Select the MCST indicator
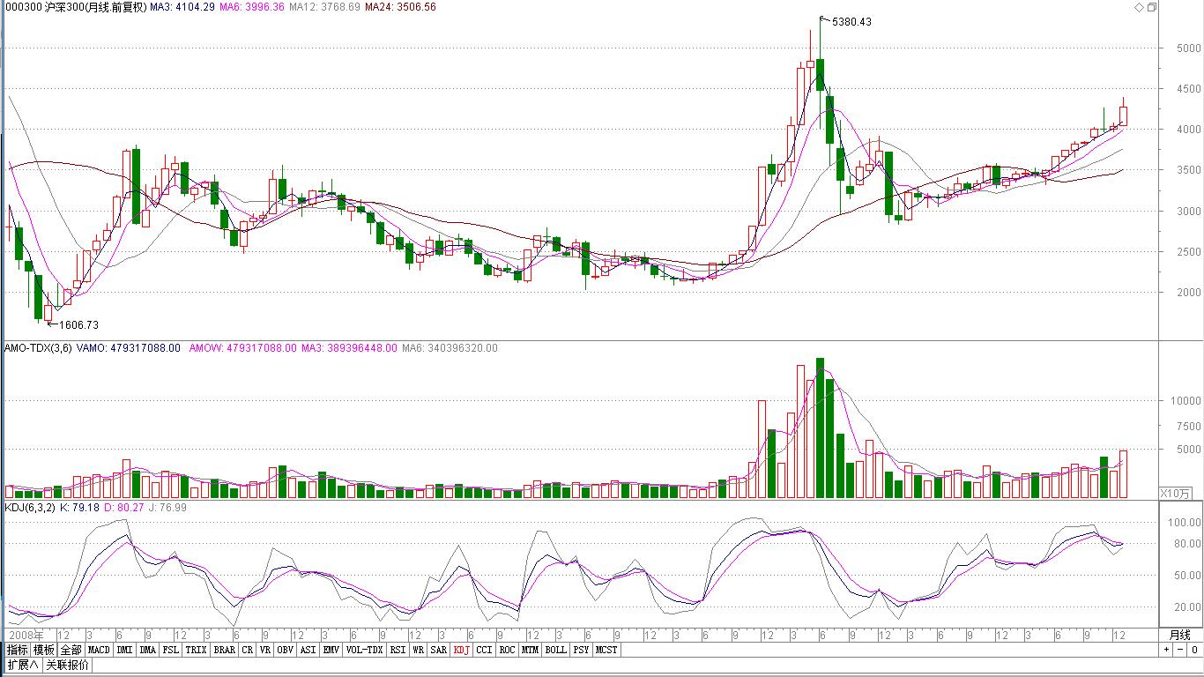Screen dimensions: 1204x677 coord(606,650)
